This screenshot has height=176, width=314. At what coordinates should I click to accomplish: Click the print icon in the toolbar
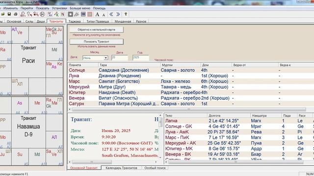coord(16,14)
